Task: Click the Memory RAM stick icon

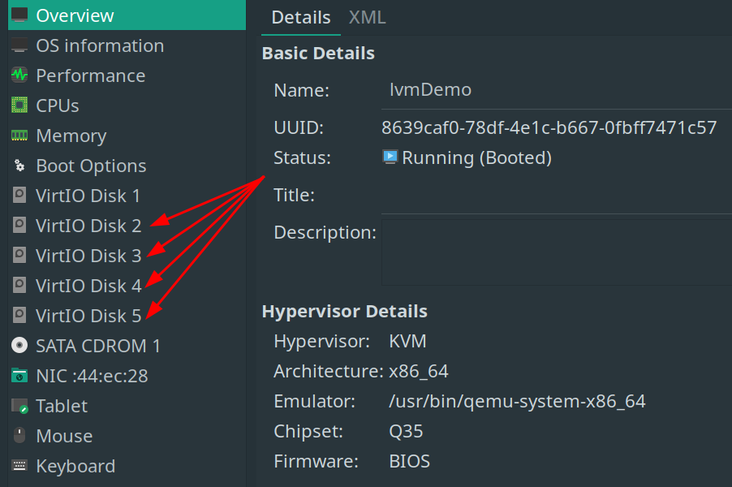Action: (19, 136)
